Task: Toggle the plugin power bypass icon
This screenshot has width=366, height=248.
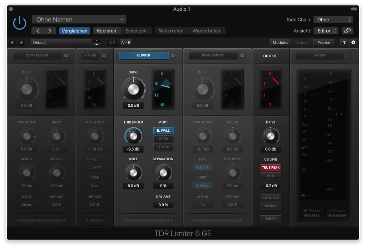Action: click(20, 23)
